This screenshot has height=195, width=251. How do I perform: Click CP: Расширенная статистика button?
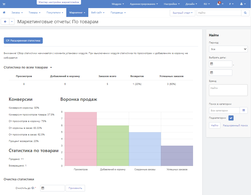[23, 40]
